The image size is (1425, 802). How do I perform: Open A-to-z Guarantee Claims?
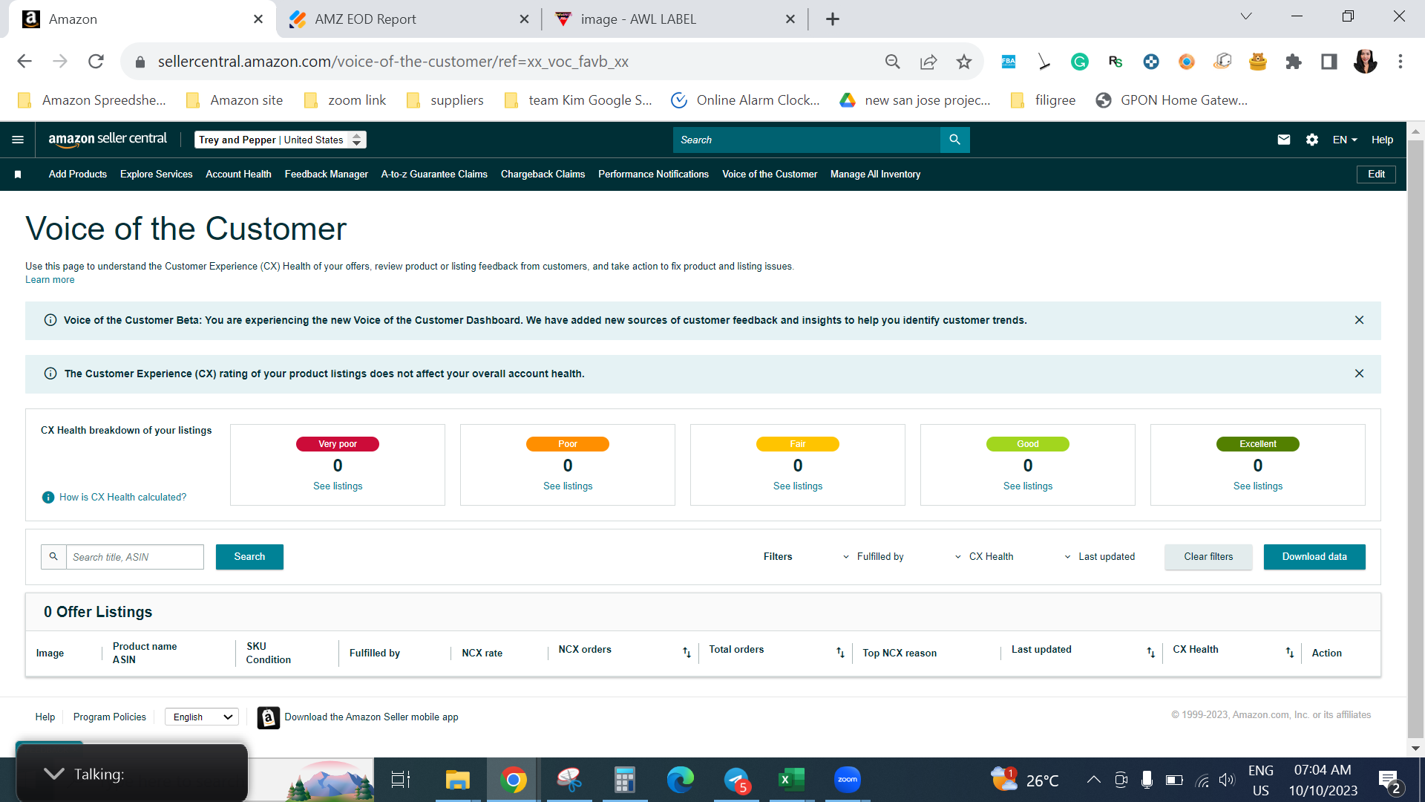[x=434, y=175]
